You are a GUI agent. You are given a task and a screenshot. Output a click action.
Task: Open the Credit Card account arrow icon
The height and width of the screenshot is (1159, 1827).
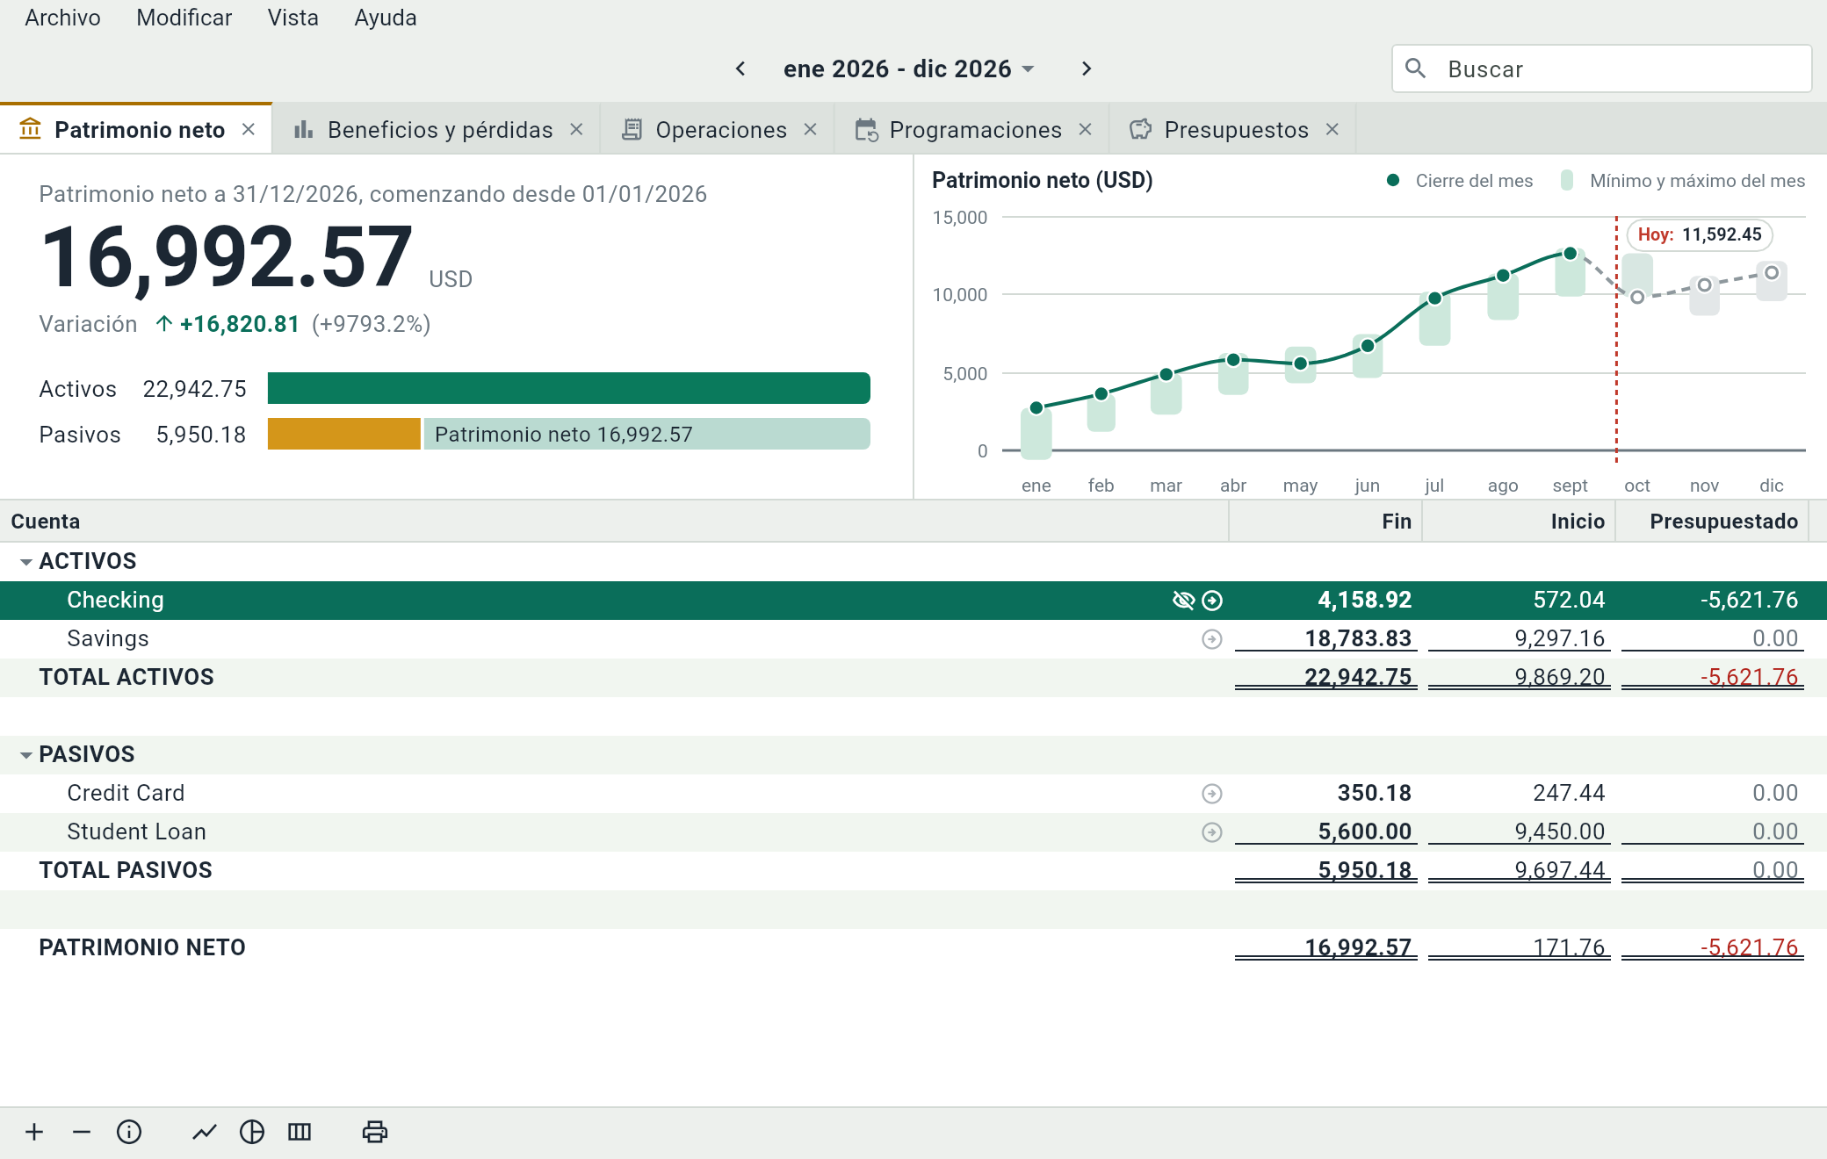click(x=1212, y=794)
